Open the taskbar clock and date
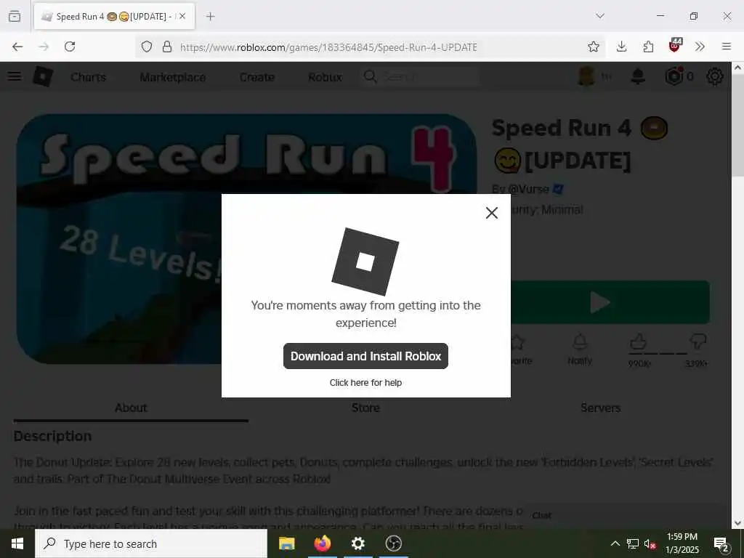The width and height of the screenshot is (744, 558). (x=682, y=543)
